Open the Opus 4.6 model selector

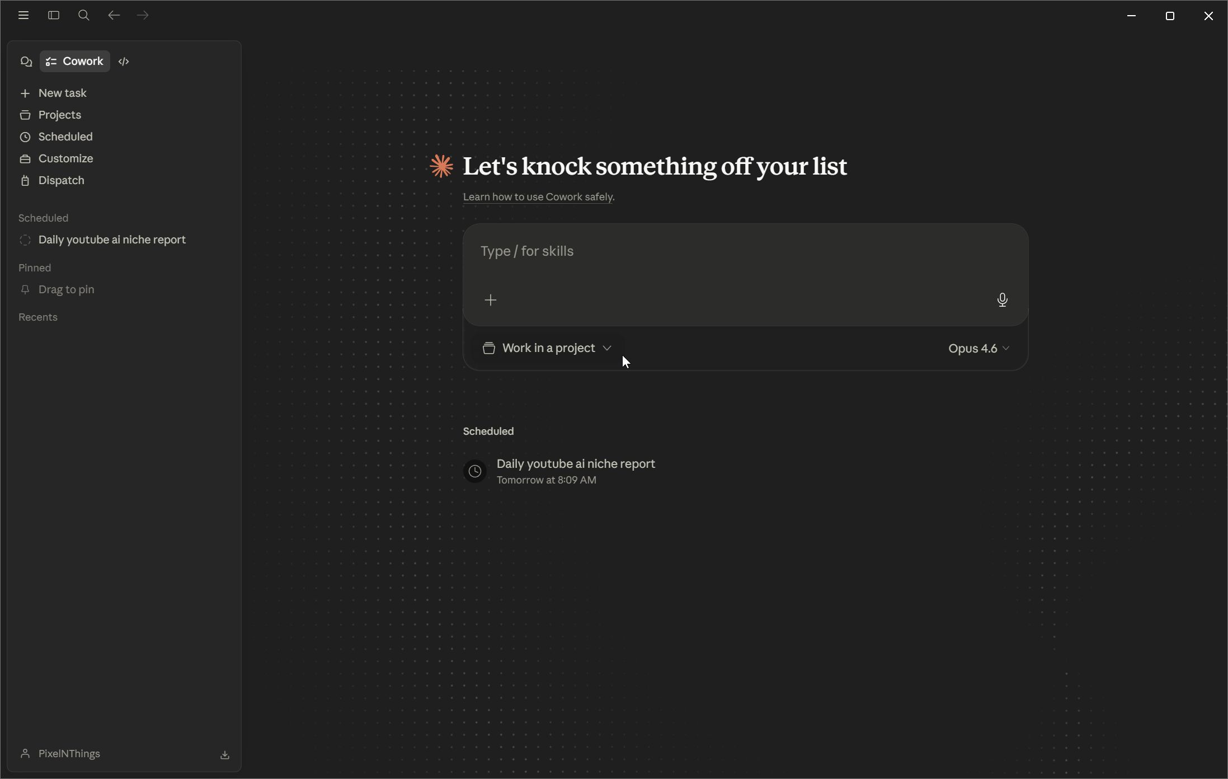tap(979, 348)
